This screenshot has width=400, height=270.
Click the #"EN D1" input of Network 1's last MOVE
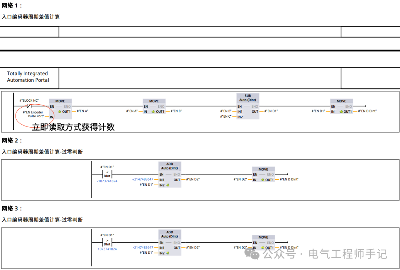click(x=319, y=111)
